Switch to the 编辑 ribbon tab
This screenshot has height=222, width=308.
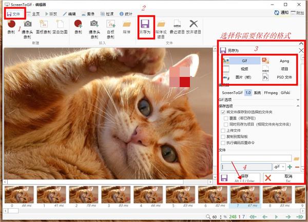[x=69, y=14]
